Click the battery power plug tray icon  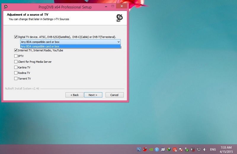193,149
